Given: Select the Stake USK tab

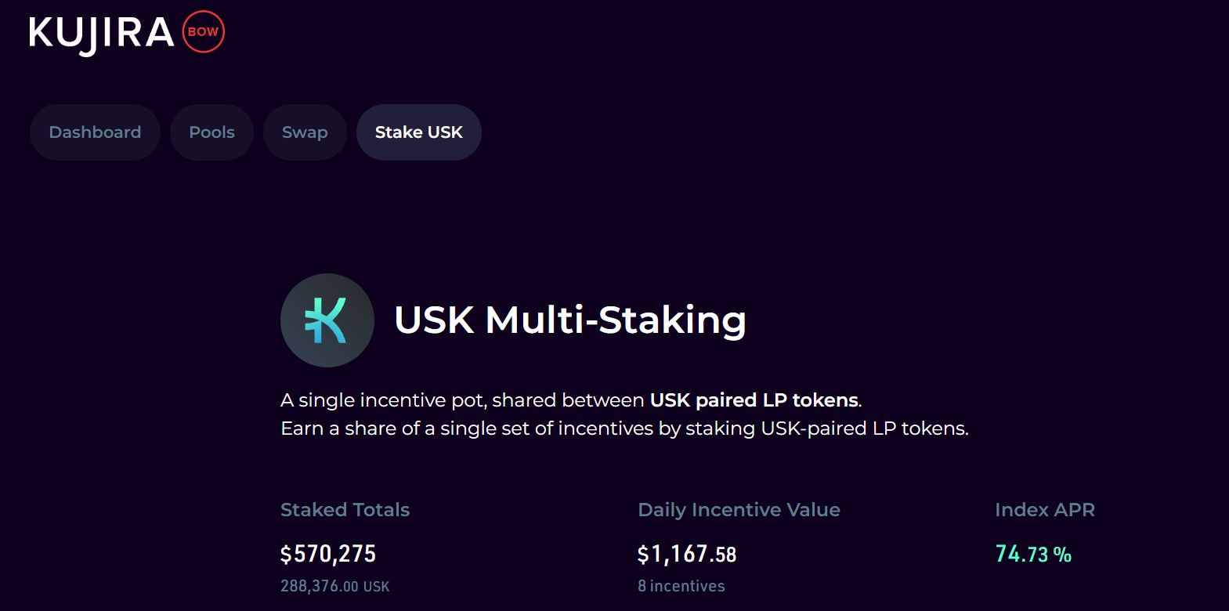Looking at the screenshot, I should [418, 132].
